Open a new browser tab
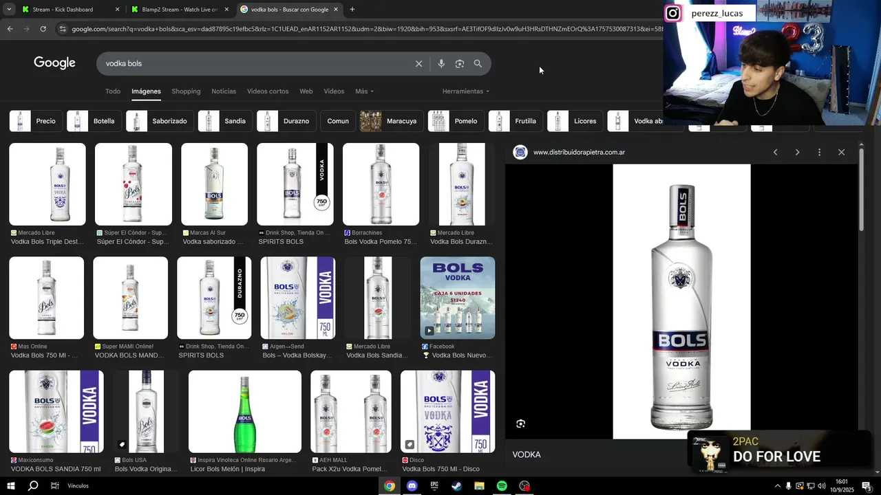 (352, 10)
